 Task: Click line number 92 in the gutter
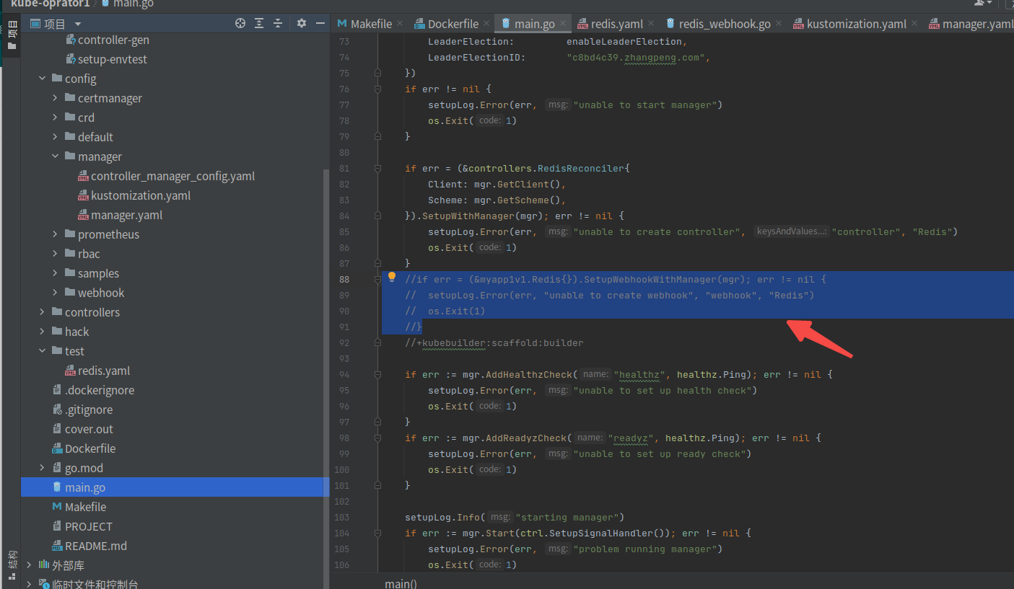[344, 343]
